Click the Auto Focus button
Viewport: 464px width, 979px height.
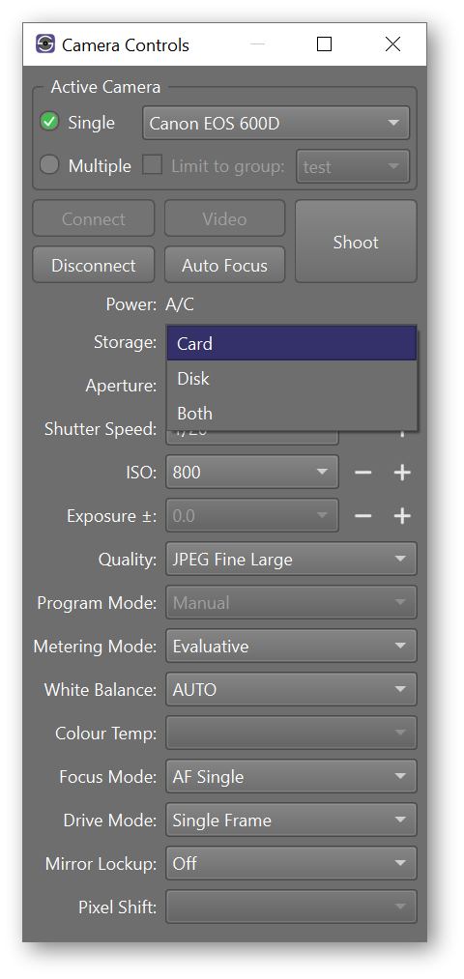[225, 266]
